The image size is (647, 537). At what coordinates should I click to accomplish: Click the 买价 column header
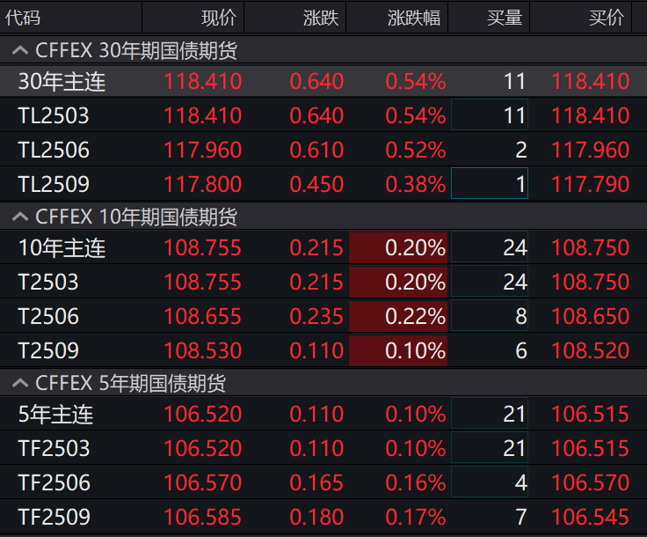[606, 17]
